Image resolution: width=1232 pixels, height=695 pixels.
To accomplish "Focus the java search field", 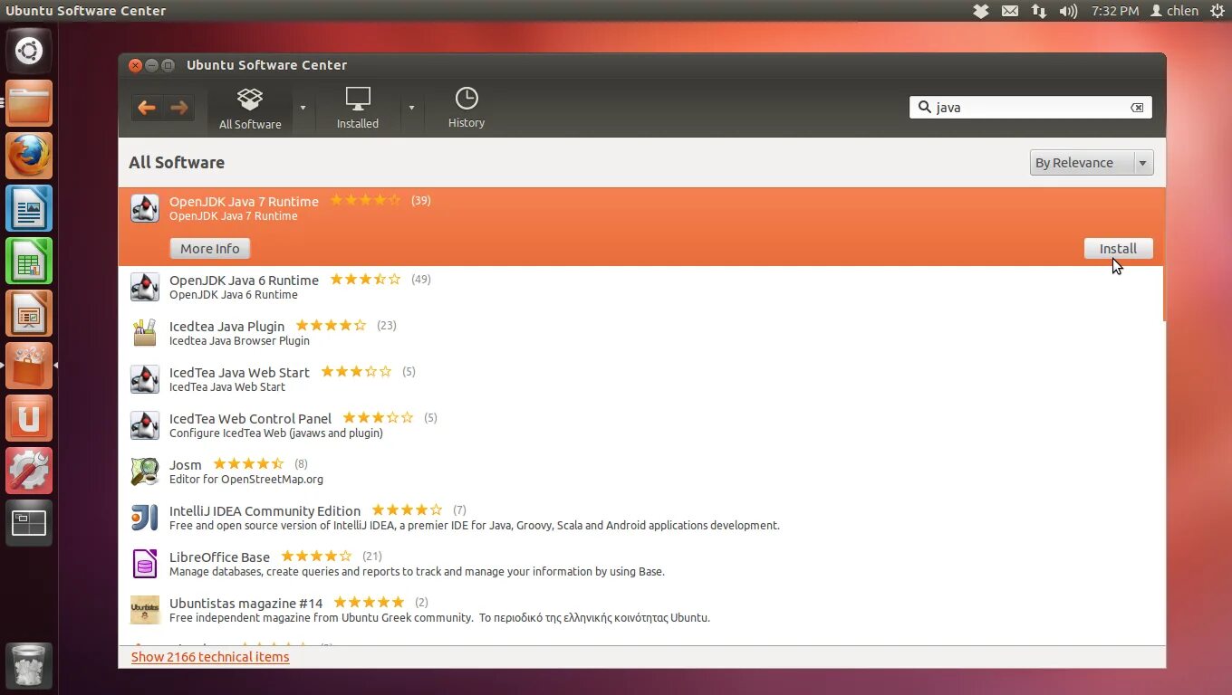I will click(1031, 107).
